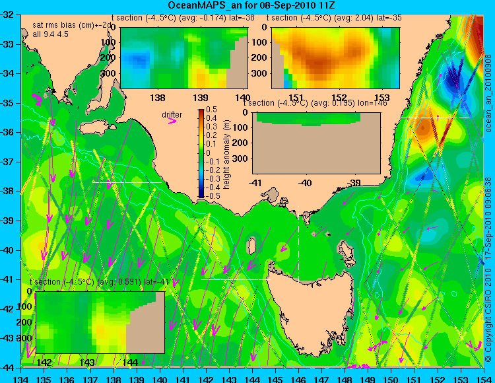The image size is (495, 383).
Task: Click the -32 latitude label on left axis
Action: [x=7, y=15]
